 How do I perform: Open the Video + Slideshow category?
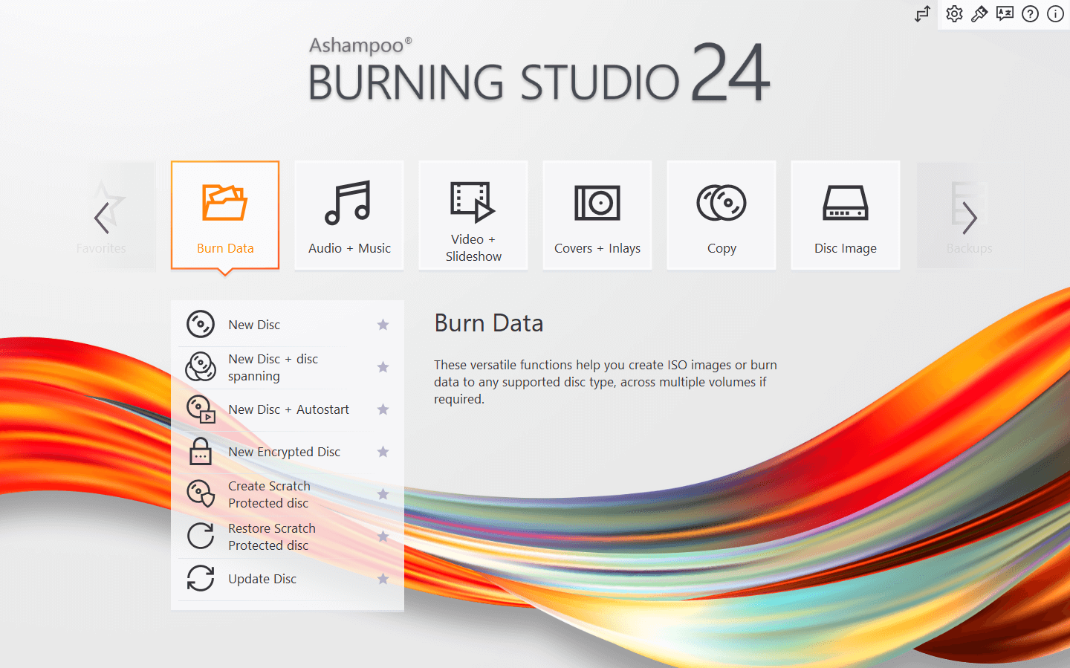pyautogui.click(x=473, y=215)
